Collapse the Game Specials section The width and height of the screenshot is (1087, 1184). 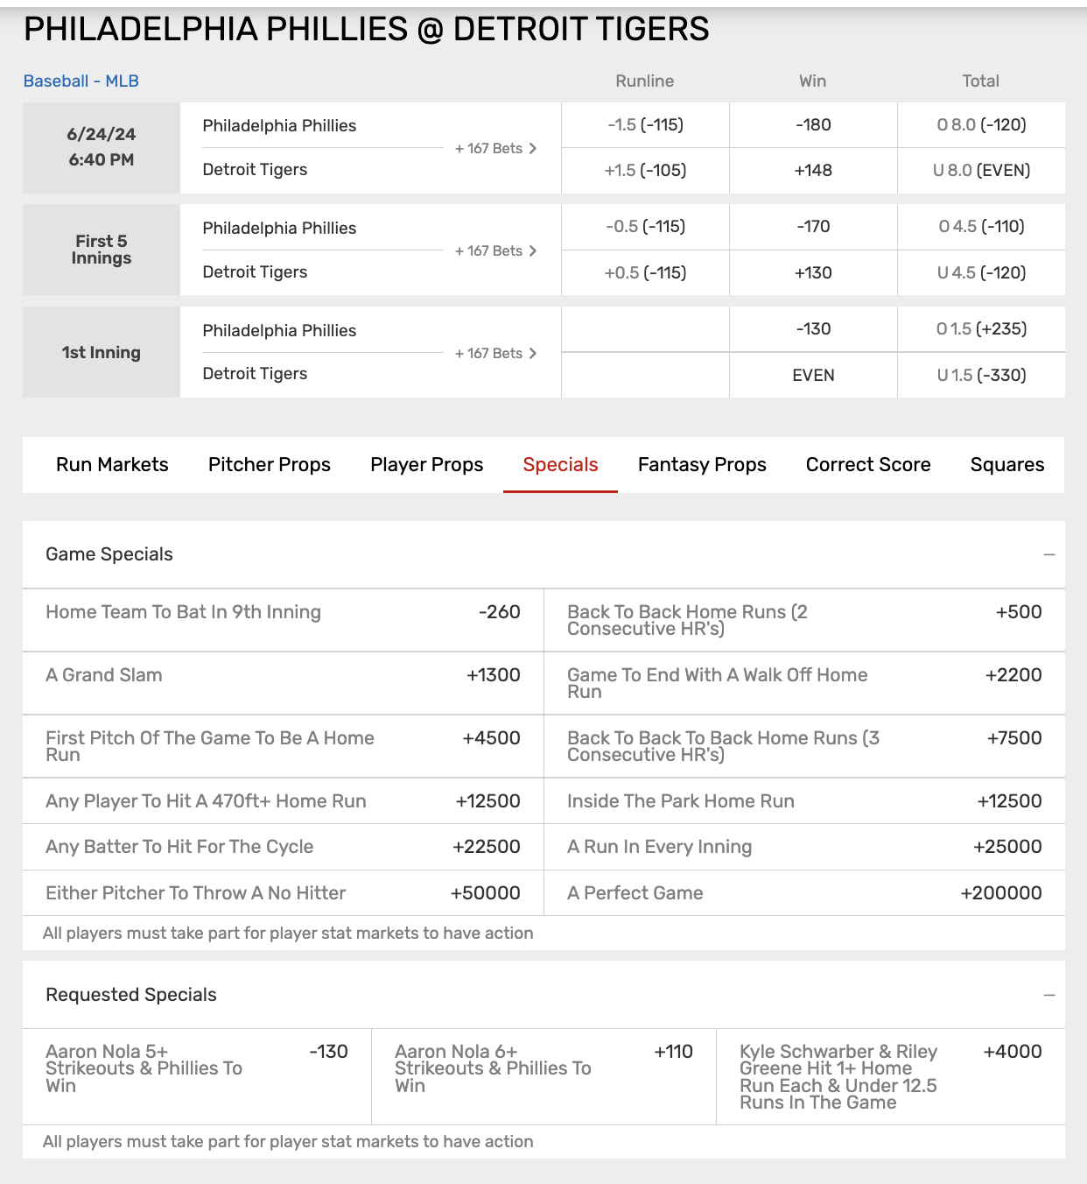coord(1048,555)
